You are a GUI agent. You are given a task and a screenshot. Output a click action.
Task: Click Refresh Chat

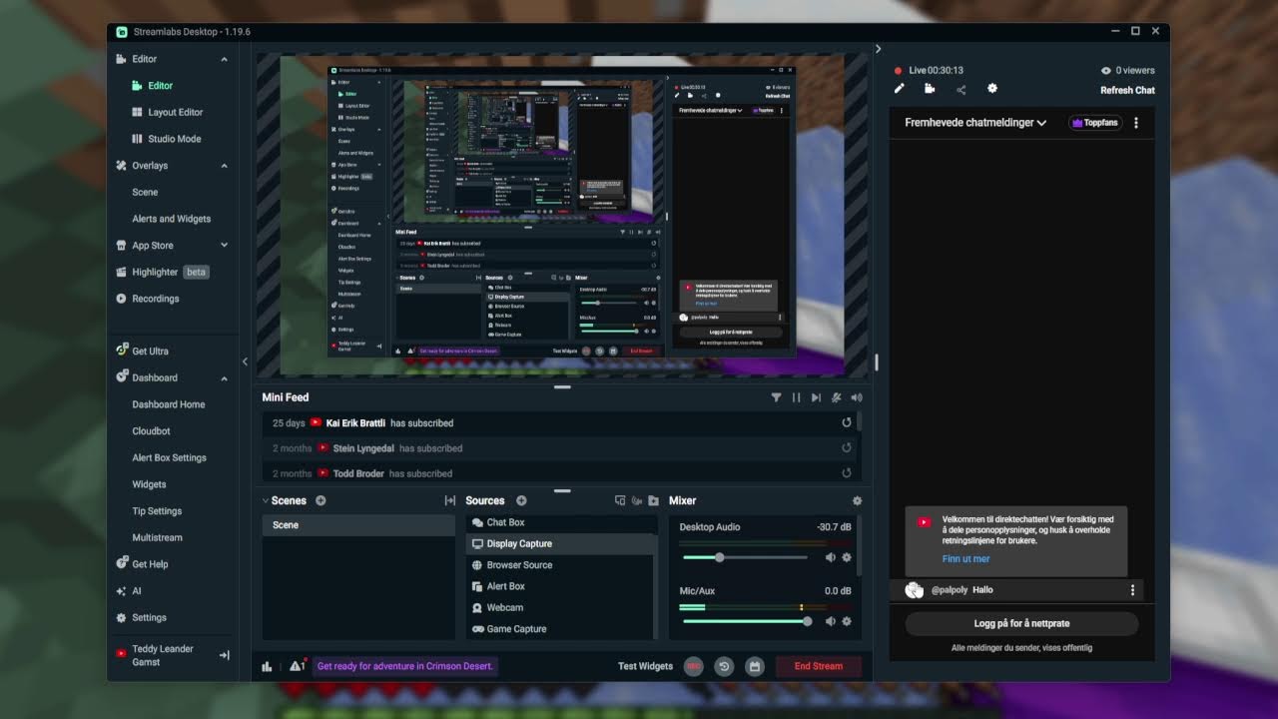coord(1127,90)
